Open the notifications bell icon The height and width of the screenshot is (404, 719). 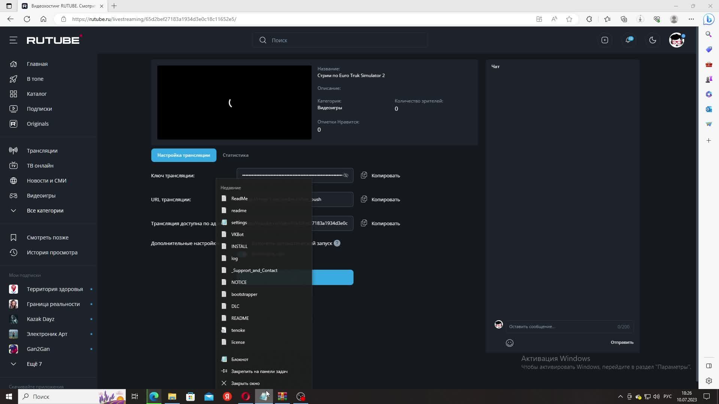pos(628,40)
